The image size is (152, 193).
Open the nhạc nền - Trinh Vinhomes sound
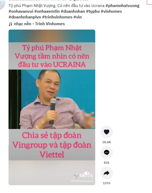tap(39, 24)
